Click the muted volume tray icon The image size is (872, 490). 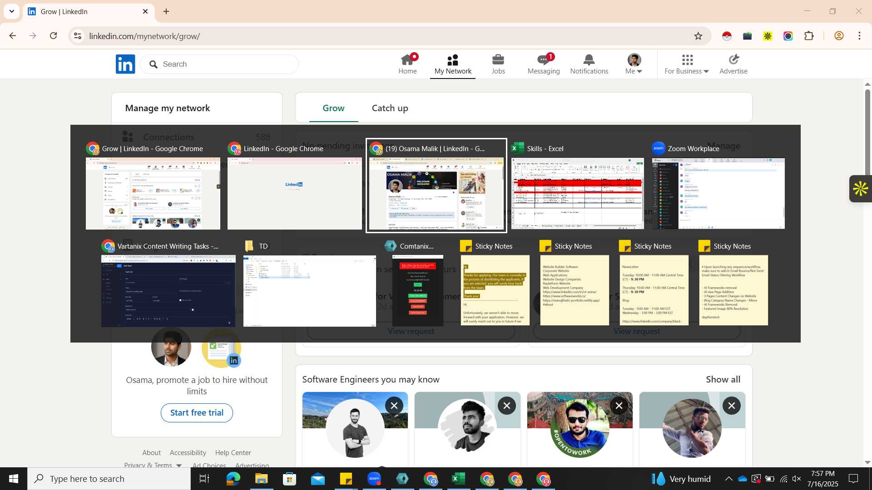coord(797,479)
